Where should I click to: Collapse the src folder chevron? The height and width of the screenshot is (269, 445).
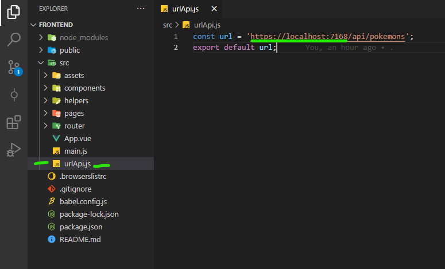point(41,63)
